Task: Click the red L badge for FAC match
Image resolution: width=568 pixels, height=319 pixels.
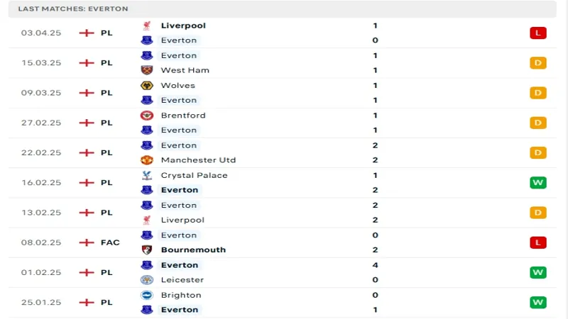Action: pos(538,242)
